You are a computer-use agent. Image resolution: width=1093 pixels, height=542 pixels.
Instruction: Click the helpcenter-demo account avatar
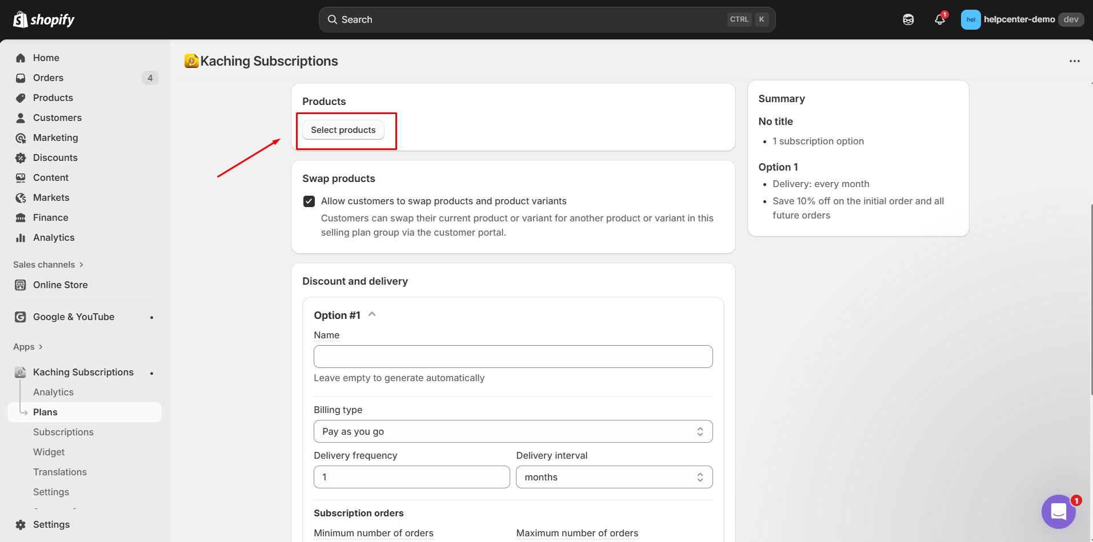pyautogui.click(x=971, y=19)
